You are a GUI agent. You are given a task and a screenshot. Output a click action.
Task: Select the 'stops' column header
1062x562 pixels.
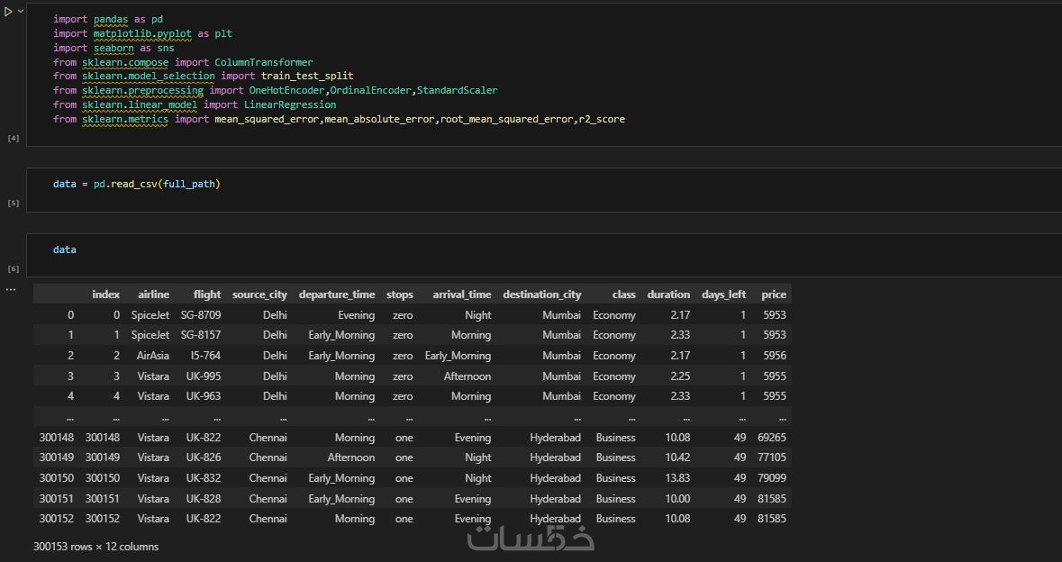coord(400,295)
